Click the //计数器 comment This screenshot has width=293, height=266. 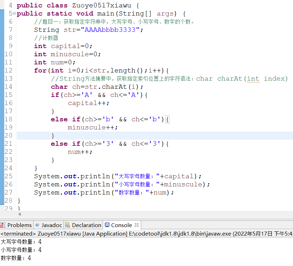[46, 38]
